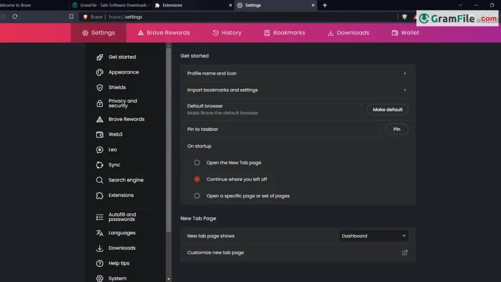Close the Extensions browser tab
The height and width of the screenshot is (282, 501).
pyautogui.click(x=230, y=5)
